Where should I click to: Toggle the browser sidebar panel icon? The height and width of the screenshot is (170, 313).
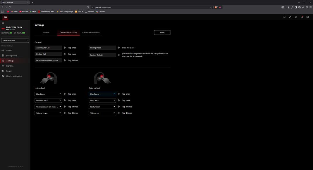(x=296, y=7)
